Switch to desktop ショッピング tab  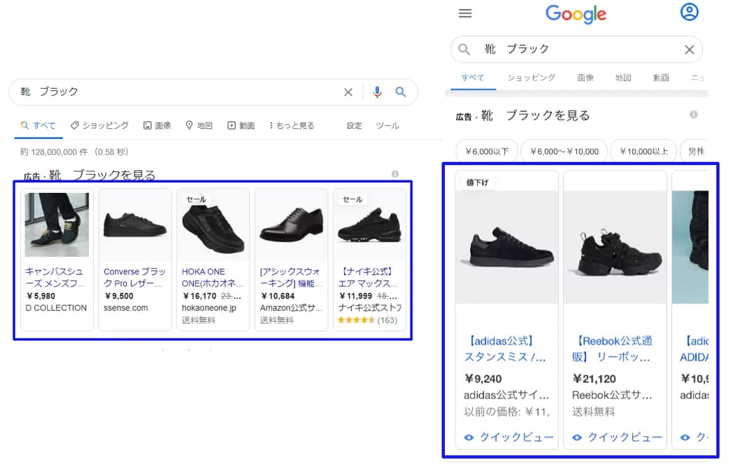[x=99, y=125]
